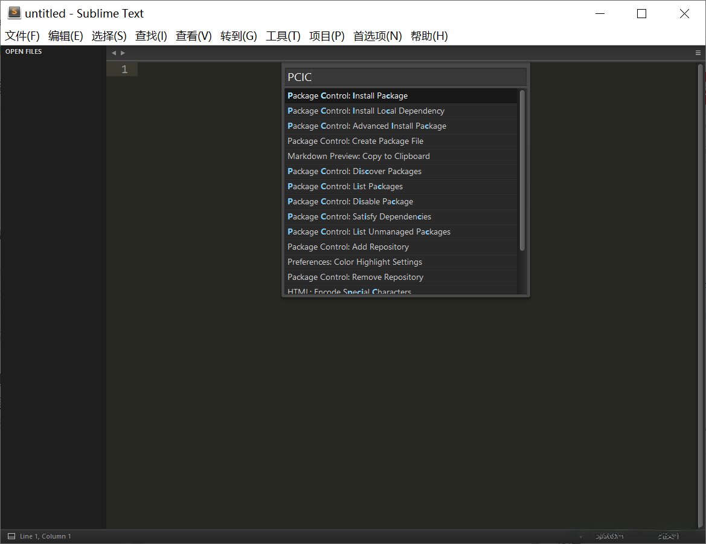
Task: Select Package Control: Advanced Install Package
Action: click(401, 126)
